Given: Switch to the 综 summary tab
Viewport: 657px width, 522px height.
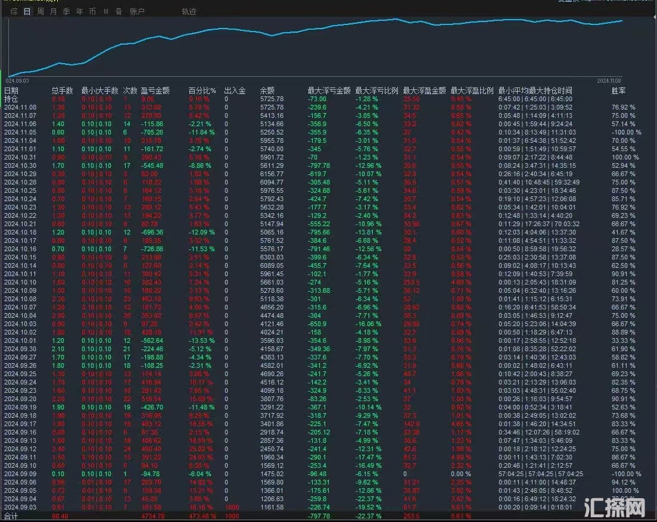Looking at the screenshot, I should coord(14,11).
